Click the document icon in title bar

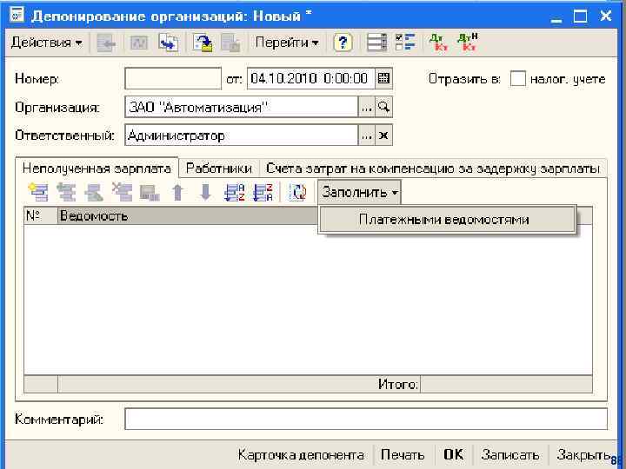coord(17,15)
